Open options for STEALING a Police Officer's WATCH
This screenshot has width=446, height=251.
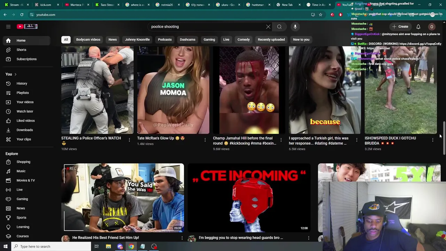tap(129, 140)
